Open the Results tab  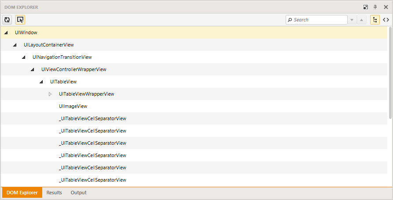[x=54, y=193]
